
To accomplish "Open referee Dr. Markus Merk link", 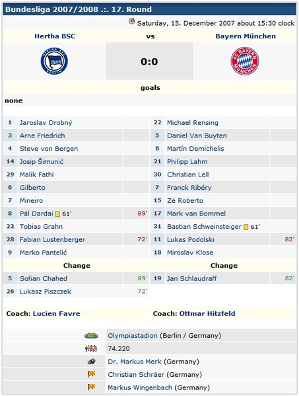I will [x=135, y=362].
